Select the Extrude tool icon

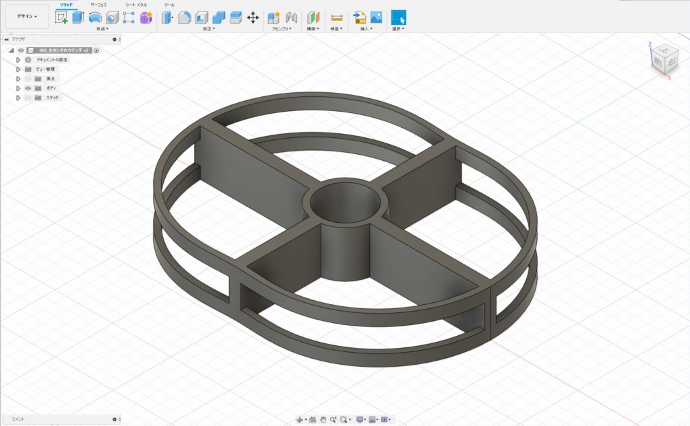pyautogui.click(x=78, y=17)
